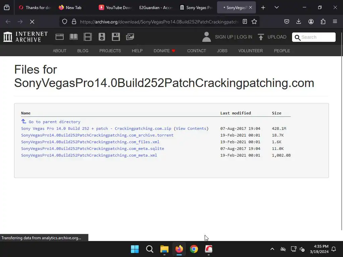Click the page vertical scrollbar
Image resolution: width=343 pixels, height=257 pixels.
[x=341, y=131]
